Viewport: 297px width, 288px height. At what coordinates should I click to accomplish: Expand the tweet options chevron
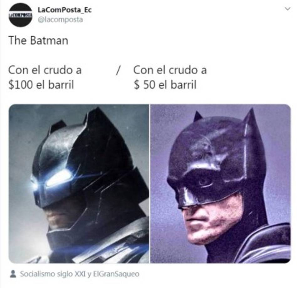click(288, 9)
